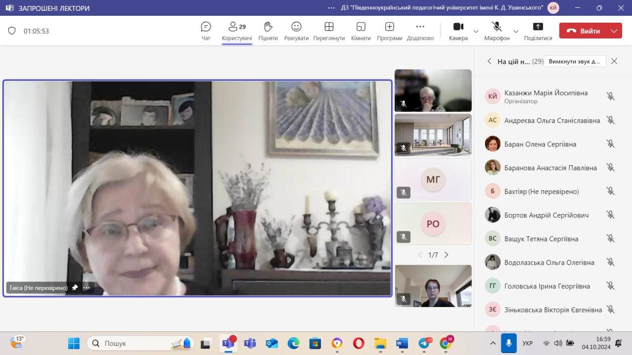Open the Chat panel icon
This screenshot has width=632, height=355.
(x=206, y=27)
